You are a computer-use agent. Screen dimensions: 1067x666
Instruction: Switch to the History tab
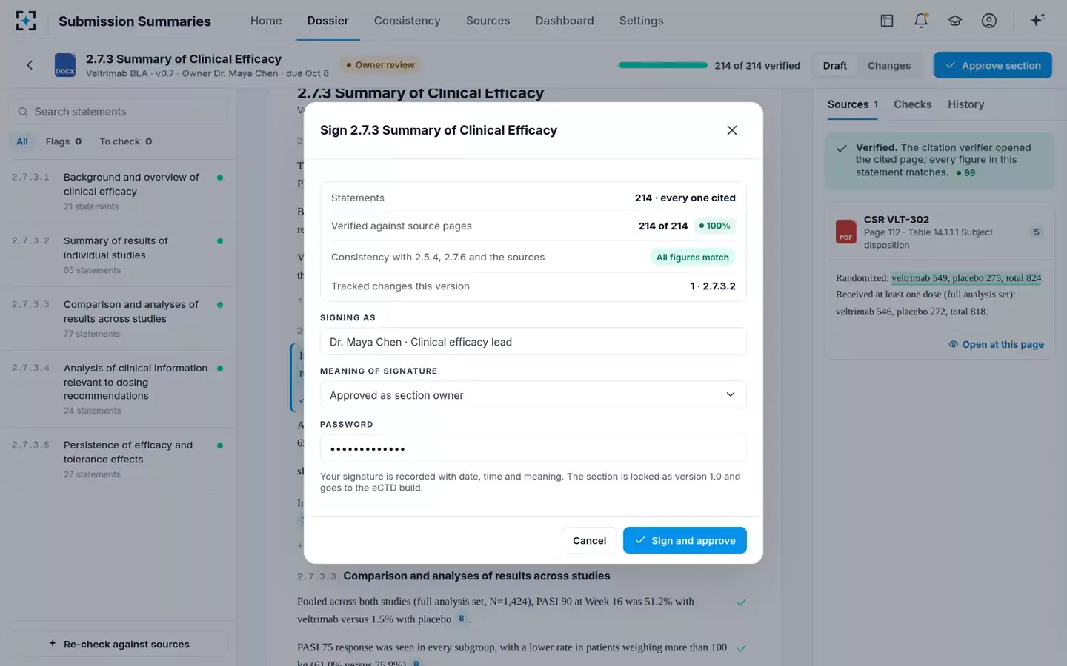[965, 104]
